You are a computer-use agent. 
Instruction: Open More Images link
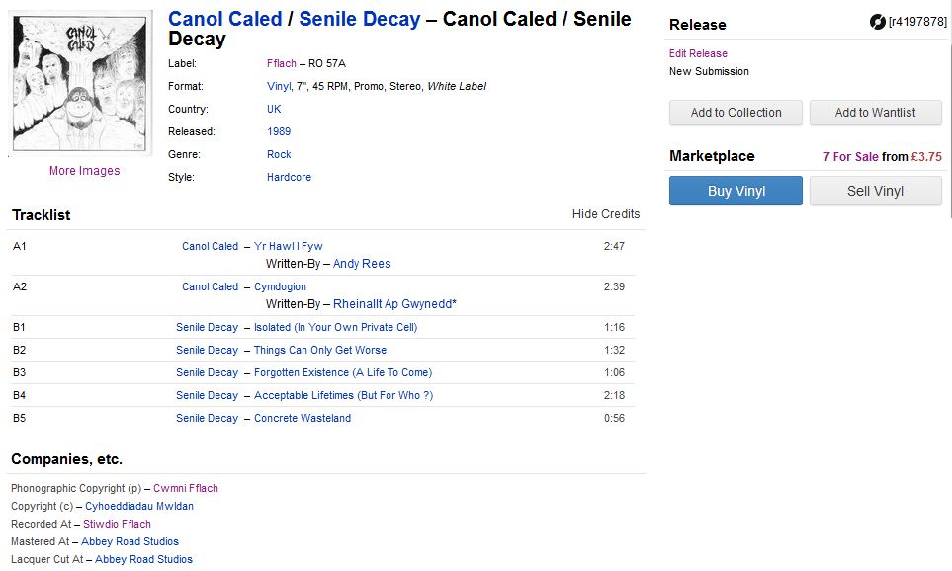(84, 171)
